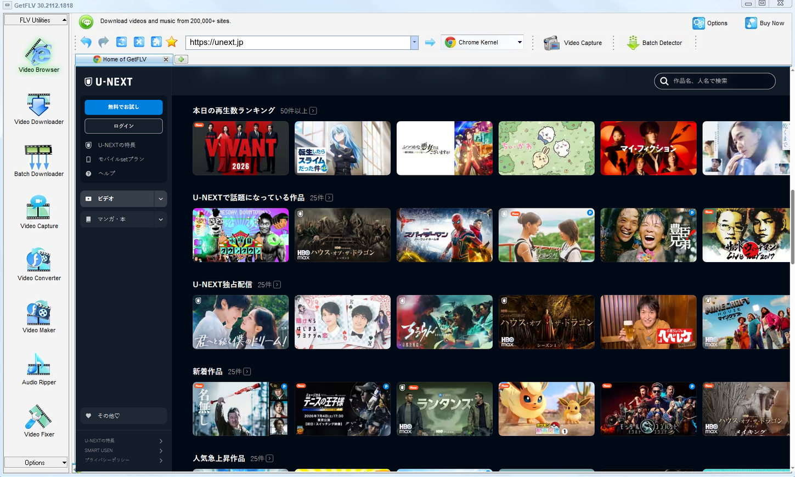795x477 pixels.
Task: Open the Video Downloader tool
Action: click(38, 108)
